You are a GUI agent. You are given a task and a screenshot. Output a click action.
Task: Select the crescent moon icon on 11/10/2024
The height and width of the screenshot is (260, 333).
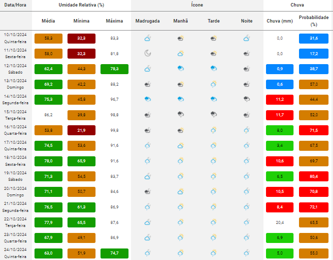[147, 54]
